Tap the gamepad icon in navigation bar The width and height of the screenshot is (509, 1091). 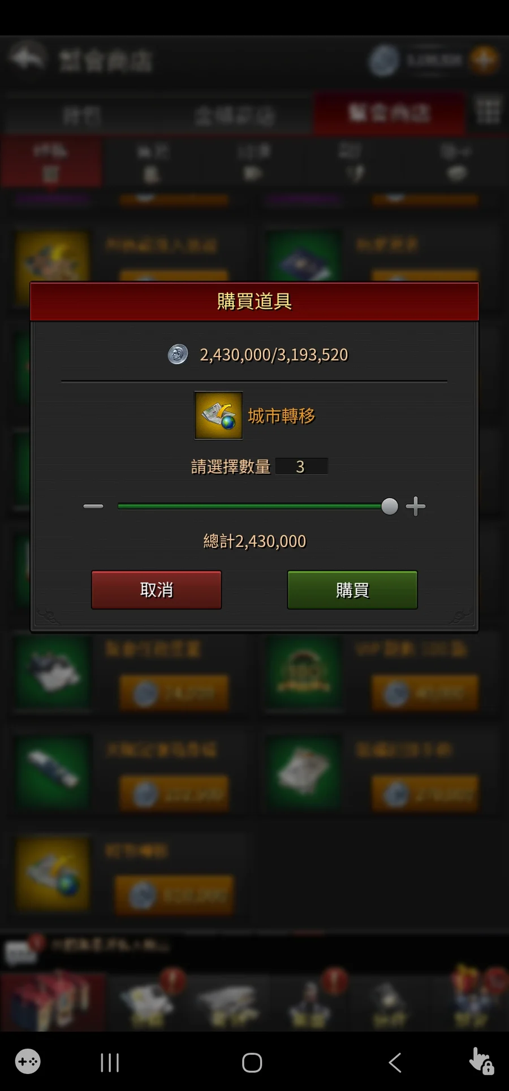pyautogui.click(x=28, y=1062)
